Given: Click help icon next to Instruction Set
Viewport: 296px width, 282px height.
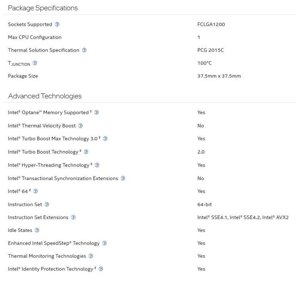Looking at the screenshot, I should [x=47, y=205].
